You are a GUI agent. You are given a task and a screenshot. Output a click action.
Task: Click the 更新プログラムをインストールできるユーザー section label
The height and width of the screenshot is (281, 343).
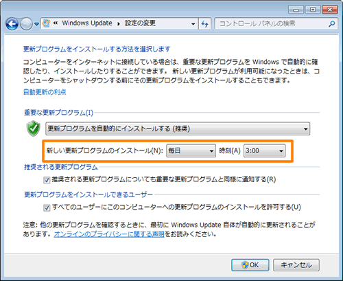click(x=88, y=194)
